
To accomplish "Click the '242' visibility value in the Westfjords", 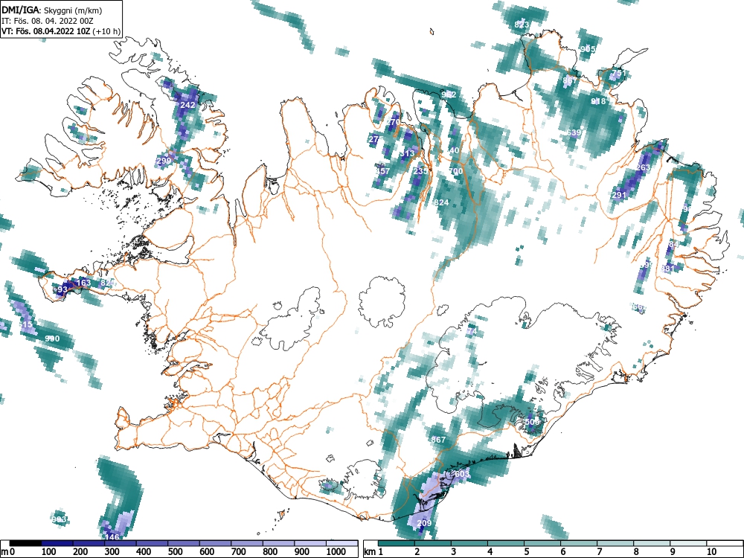I will pos(188,105).
